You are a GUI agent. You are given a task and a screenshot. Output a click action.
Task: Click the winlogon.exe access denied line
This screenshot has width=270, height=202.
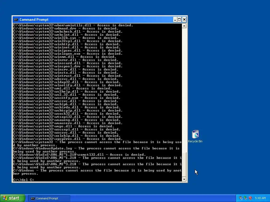[68, 54]
